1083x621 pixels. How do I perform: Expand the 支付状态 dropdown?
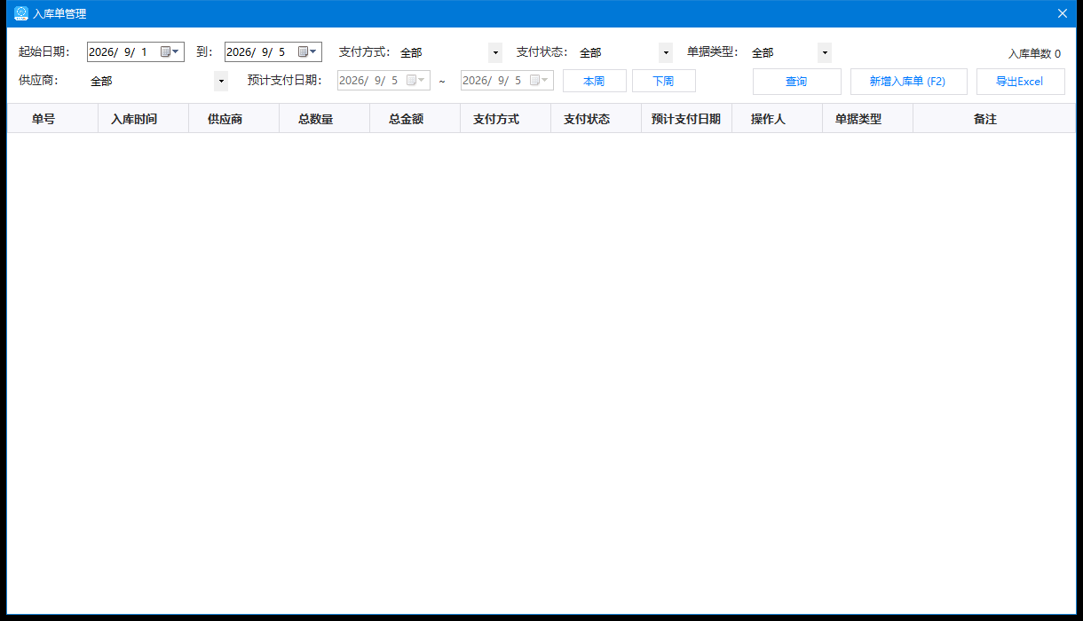(666, 53)
